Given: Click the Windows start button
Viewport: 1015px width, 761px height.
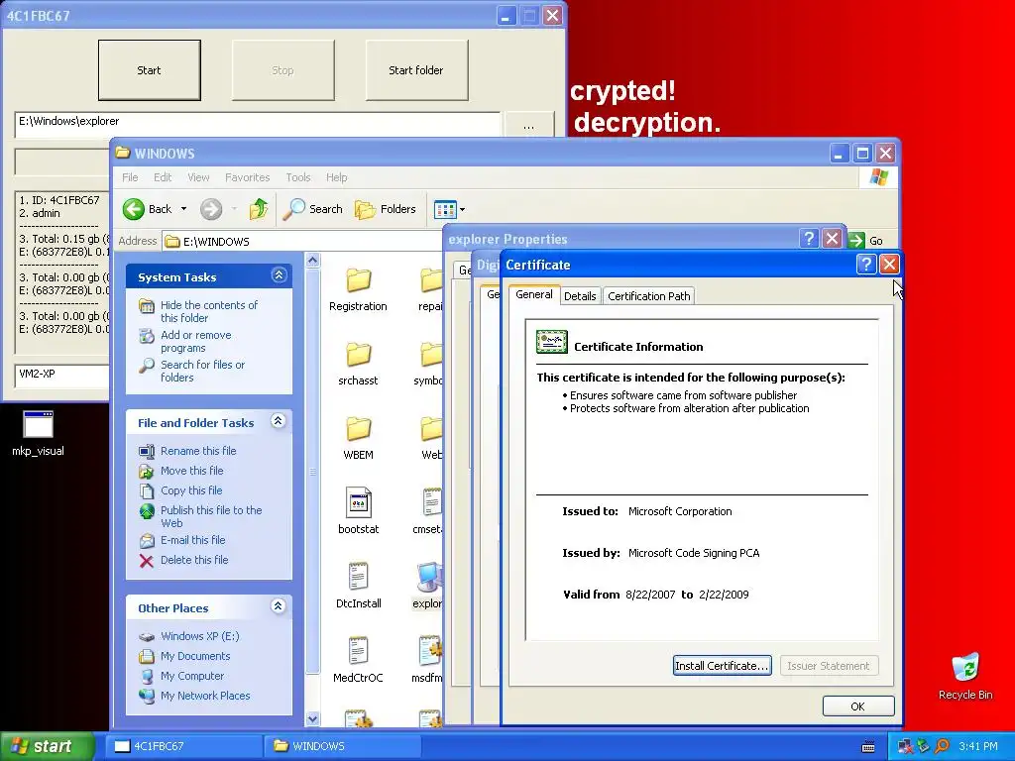Looking at the screenshot, I should coord(47,746).
